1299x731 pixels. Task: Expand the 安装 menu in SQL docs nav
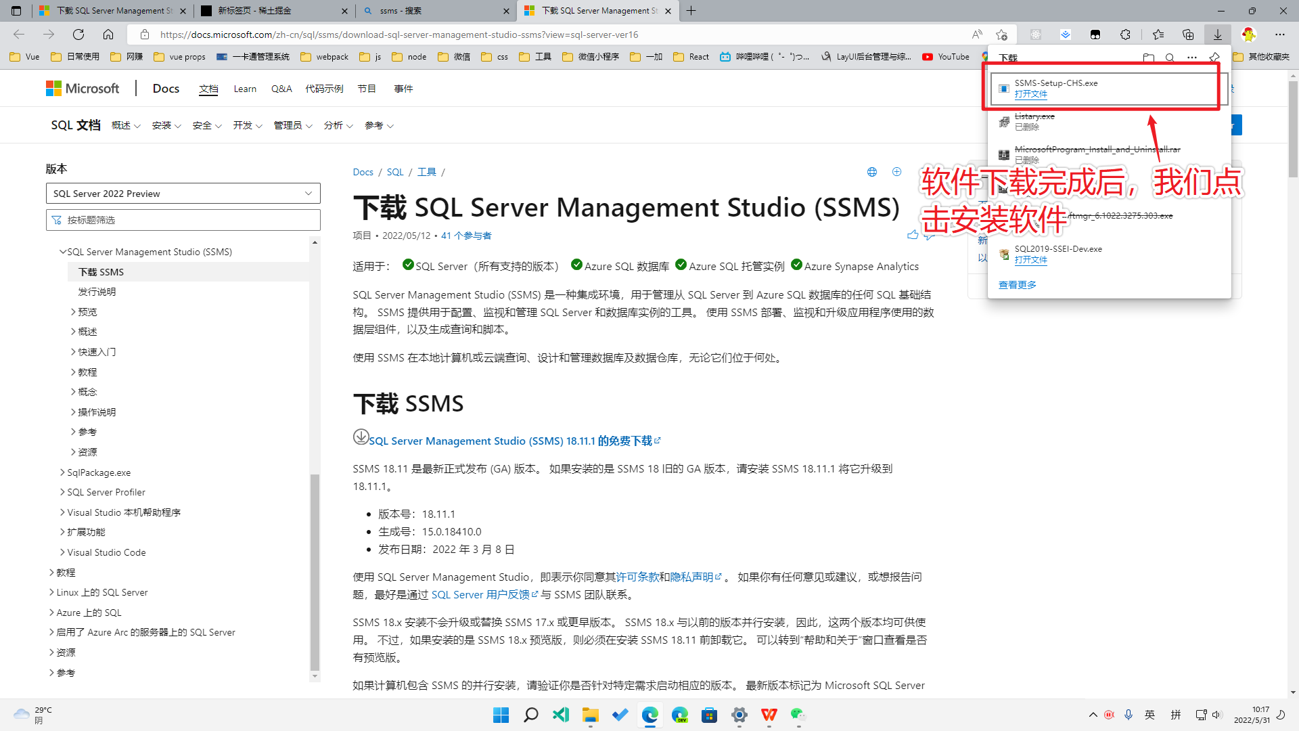tap(166, 125)
